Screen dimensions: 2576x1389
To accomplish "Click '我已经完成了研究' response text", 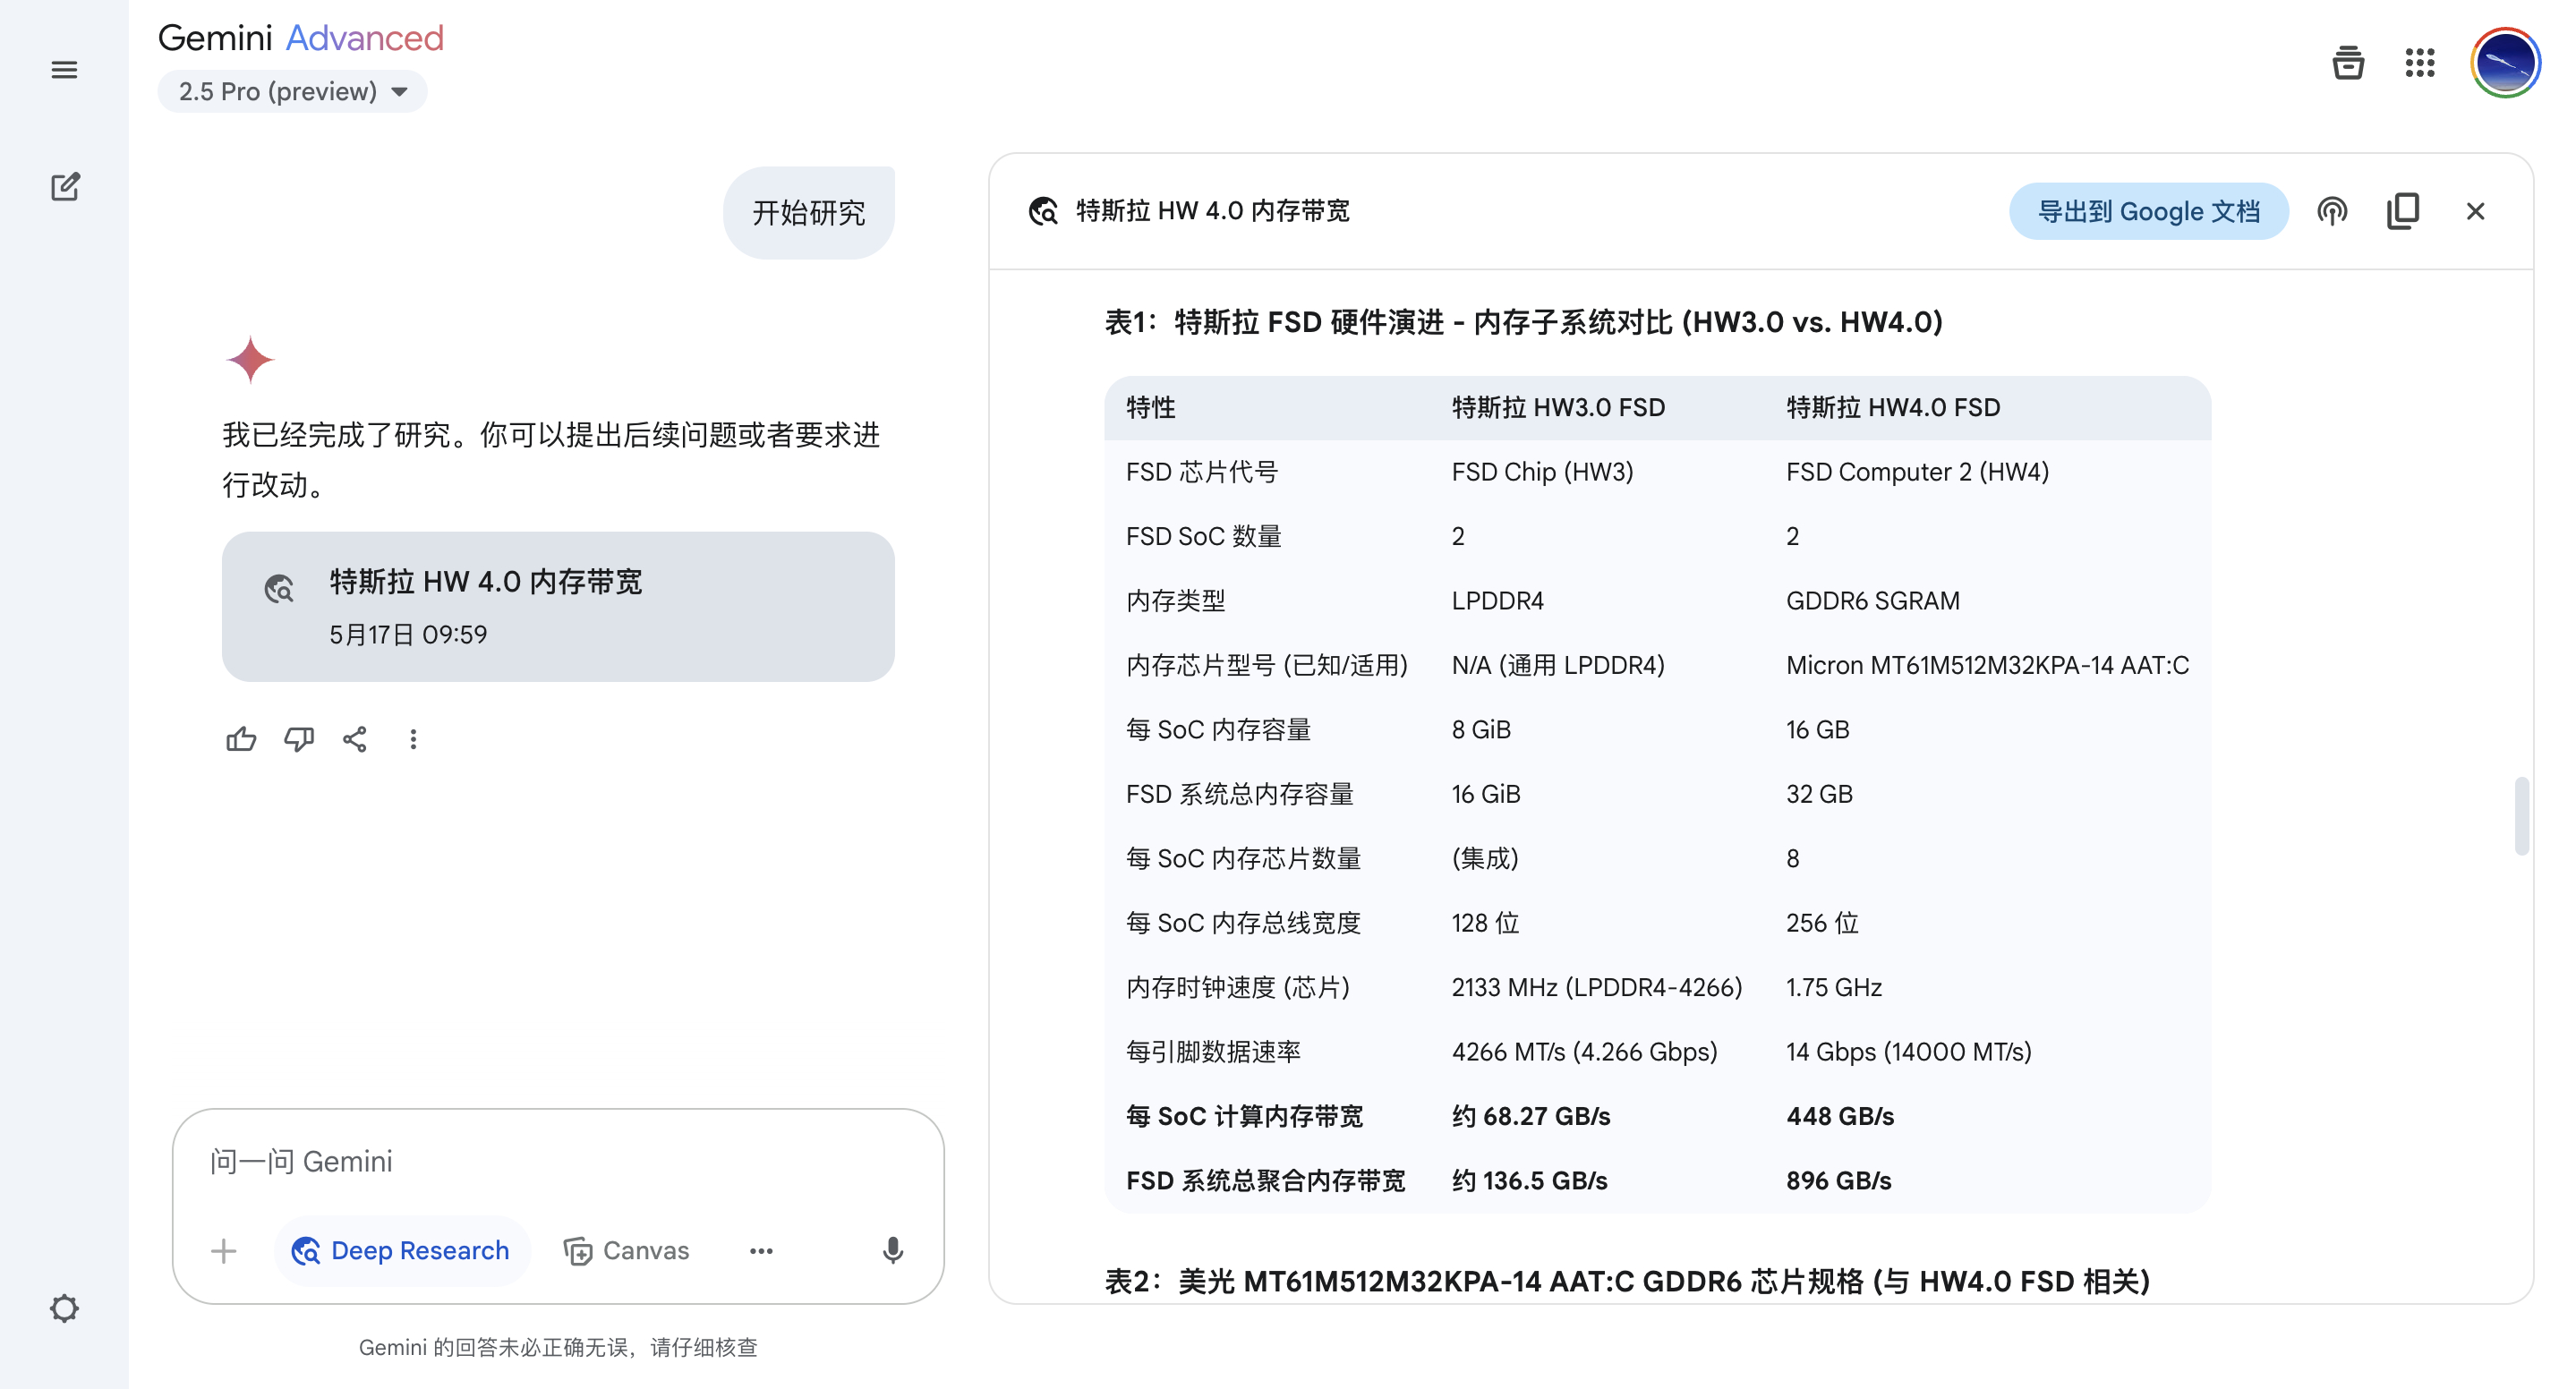I will pyautogui.click(x=551, y=459).
